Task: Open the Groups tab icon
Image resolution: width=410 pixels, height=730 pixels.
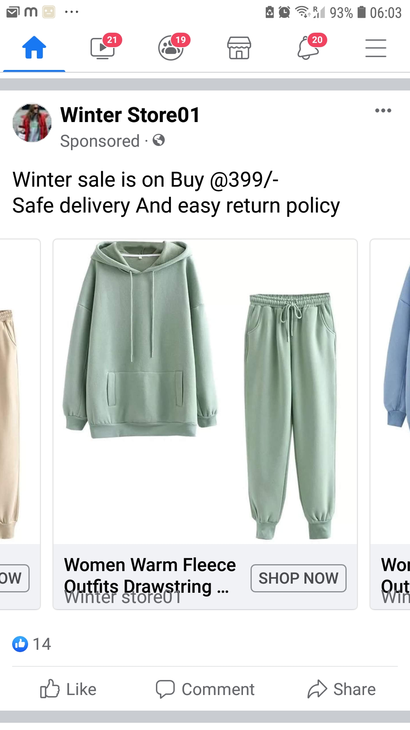Action: (172, 48)
